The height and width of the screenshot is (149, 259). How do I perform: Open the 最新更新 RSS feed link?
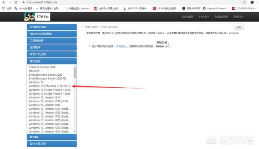click(221, 17)
